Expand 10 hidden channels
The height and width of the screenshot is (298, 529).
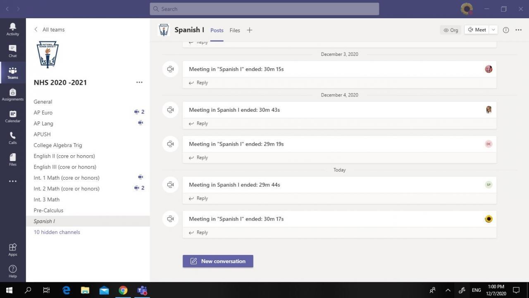(57, 232)
